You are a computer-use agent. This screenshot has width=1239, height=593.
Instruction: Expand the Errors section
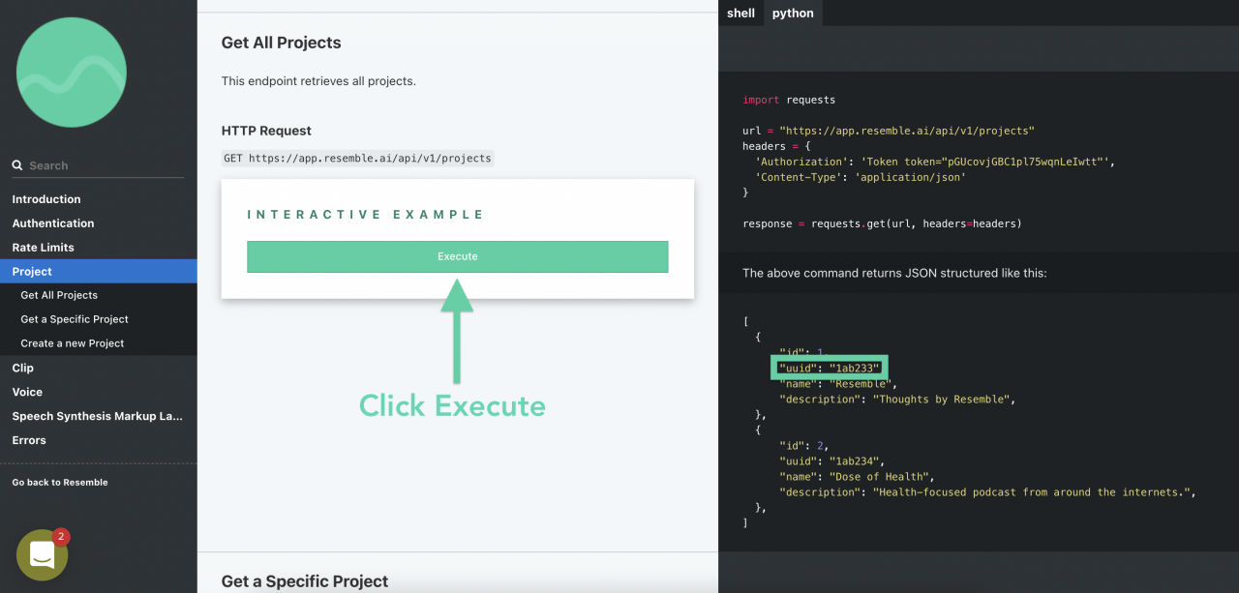pos(28,440)
